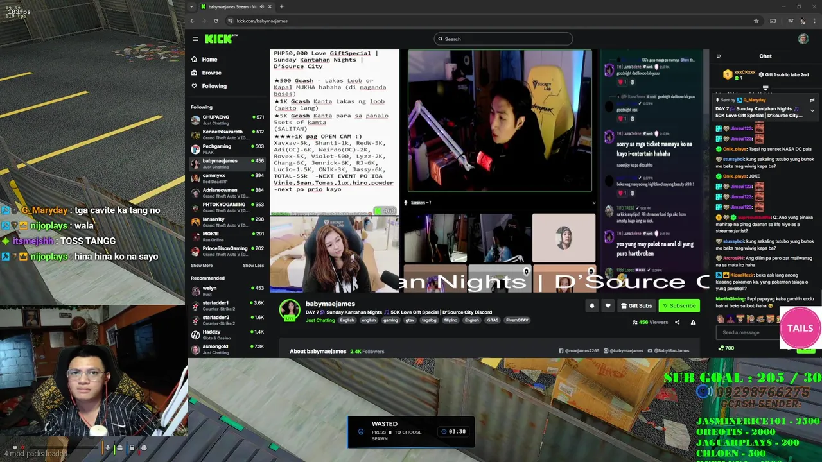Go back in the browser
Screen dimensions: 822x462
192,21
